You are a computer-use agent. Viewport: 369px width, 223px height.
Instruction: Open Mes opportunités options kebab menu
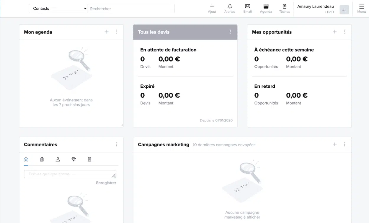click(x=344, y=32)
